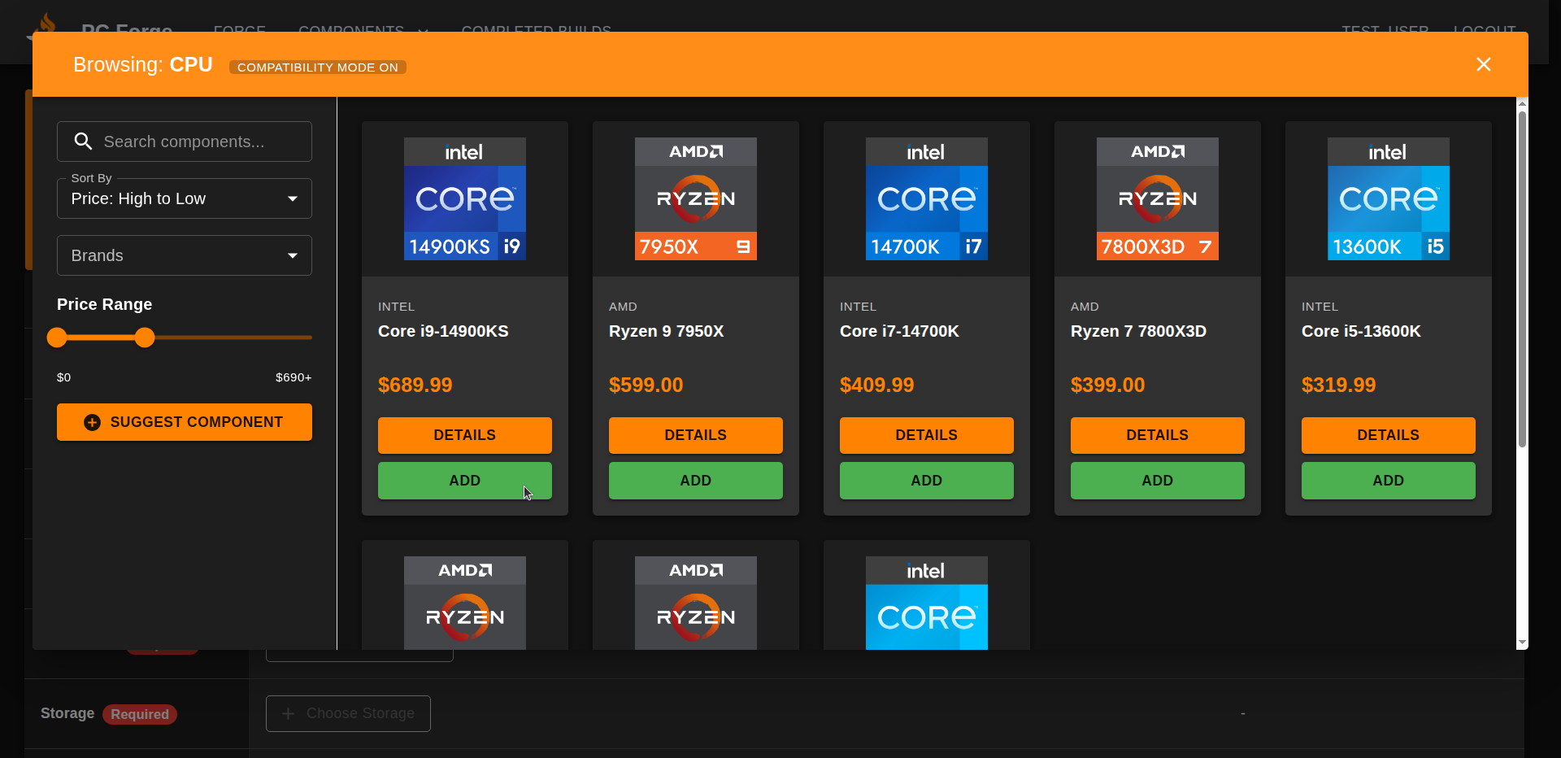View details for Ryzen 9 7950X
The image size is (1561, 758).
point(695,435)
